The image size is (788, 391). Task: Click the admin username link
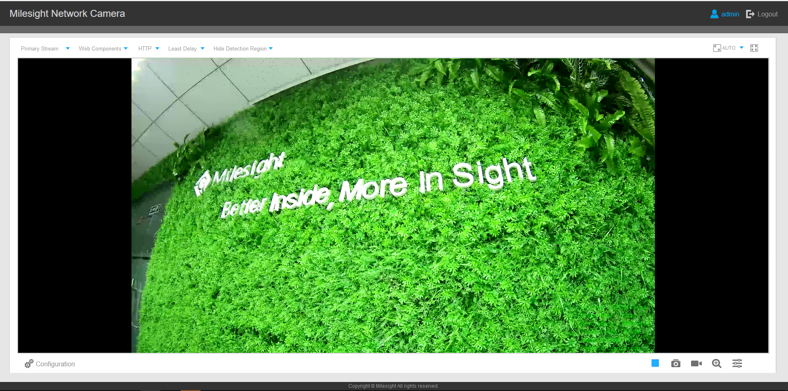(x=730, y=14)
